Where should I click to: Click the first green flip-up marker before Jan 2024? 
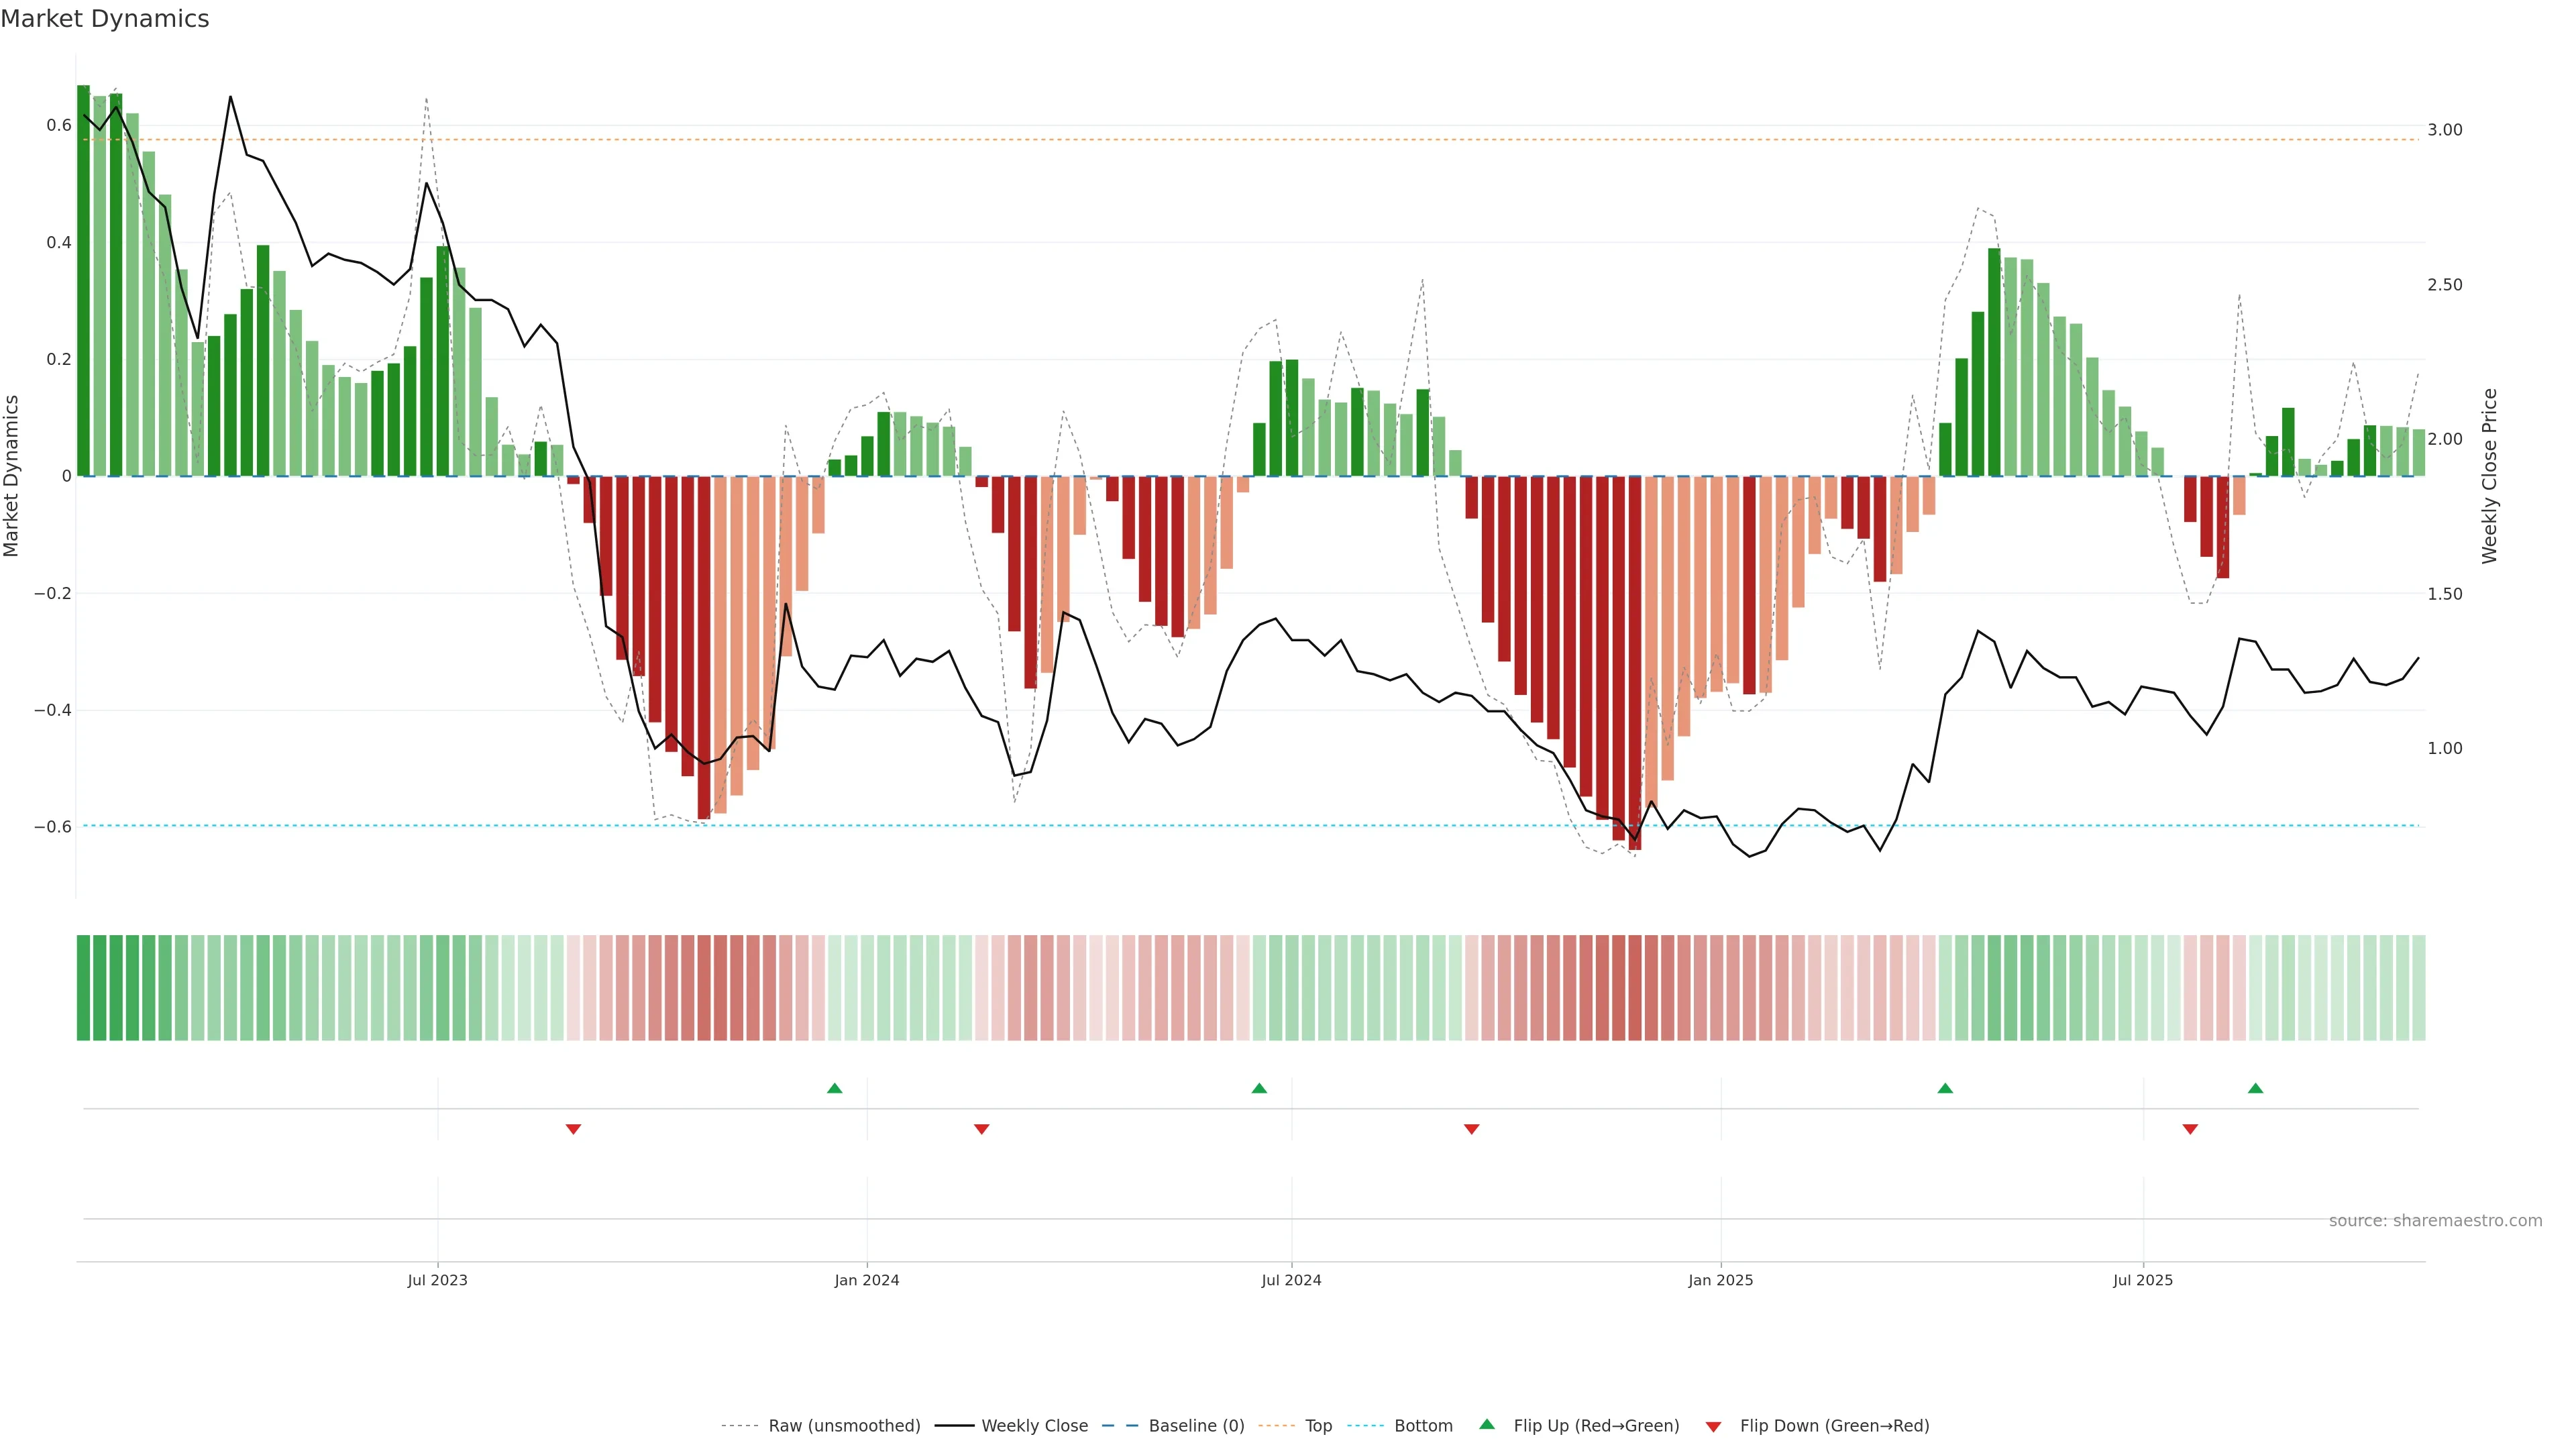[834, 1088]
